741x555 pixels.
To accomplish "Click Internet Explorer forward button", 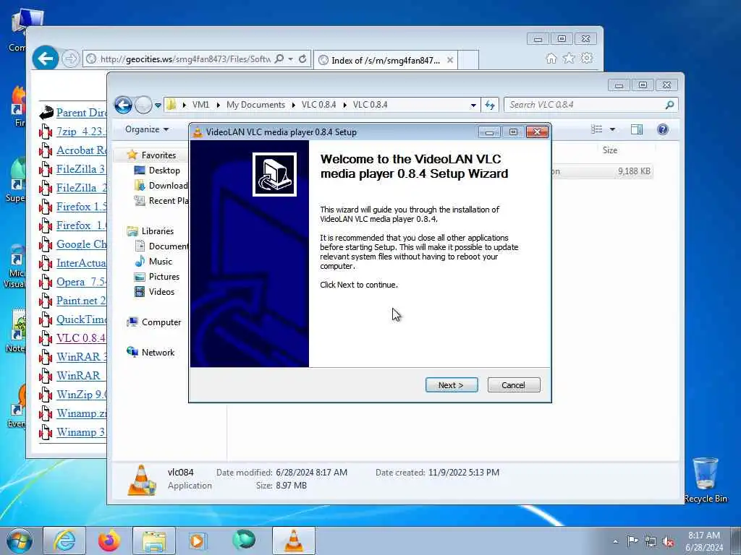I will [x=70, y=59].
